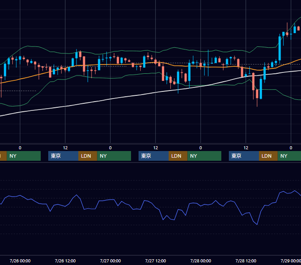301x265 pixels.
Task: Select the 東京 session block before 7/28 12:00
Action: [244, 156]
